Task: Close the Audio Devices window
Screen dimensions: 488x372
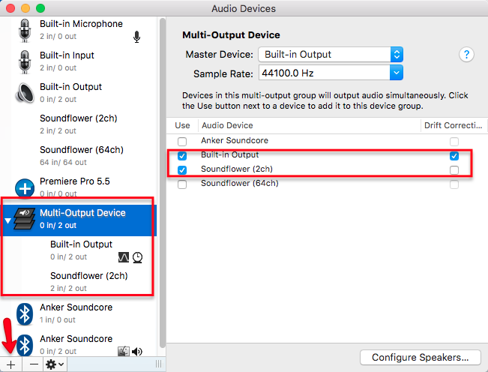Action: (x=10, y=8)
